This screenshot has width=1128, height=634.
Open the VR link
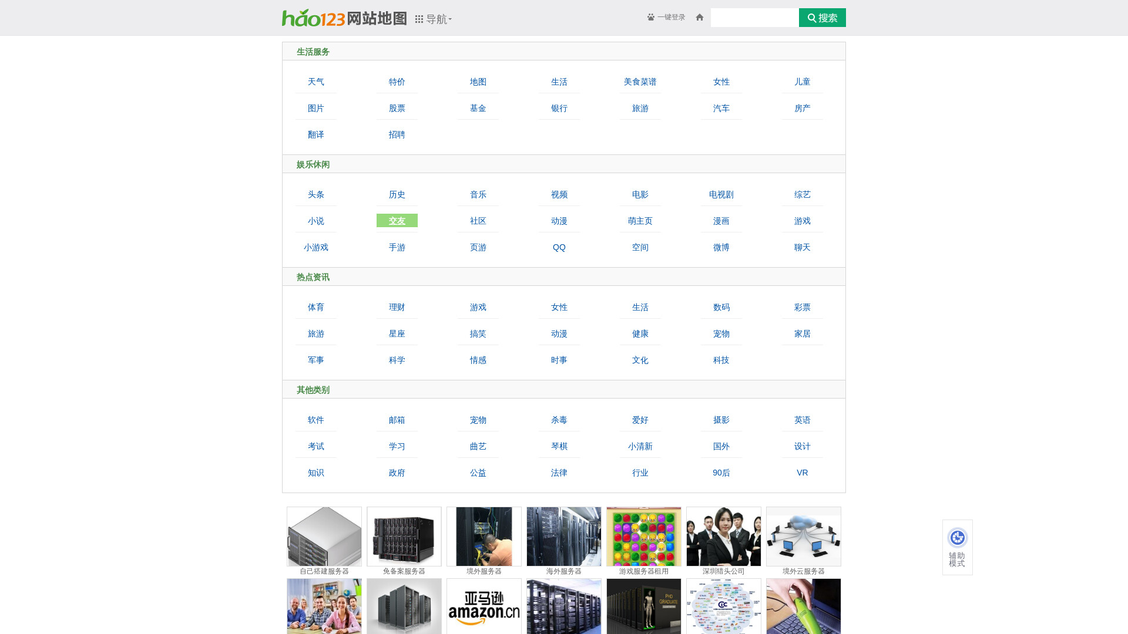coord(803,473)
